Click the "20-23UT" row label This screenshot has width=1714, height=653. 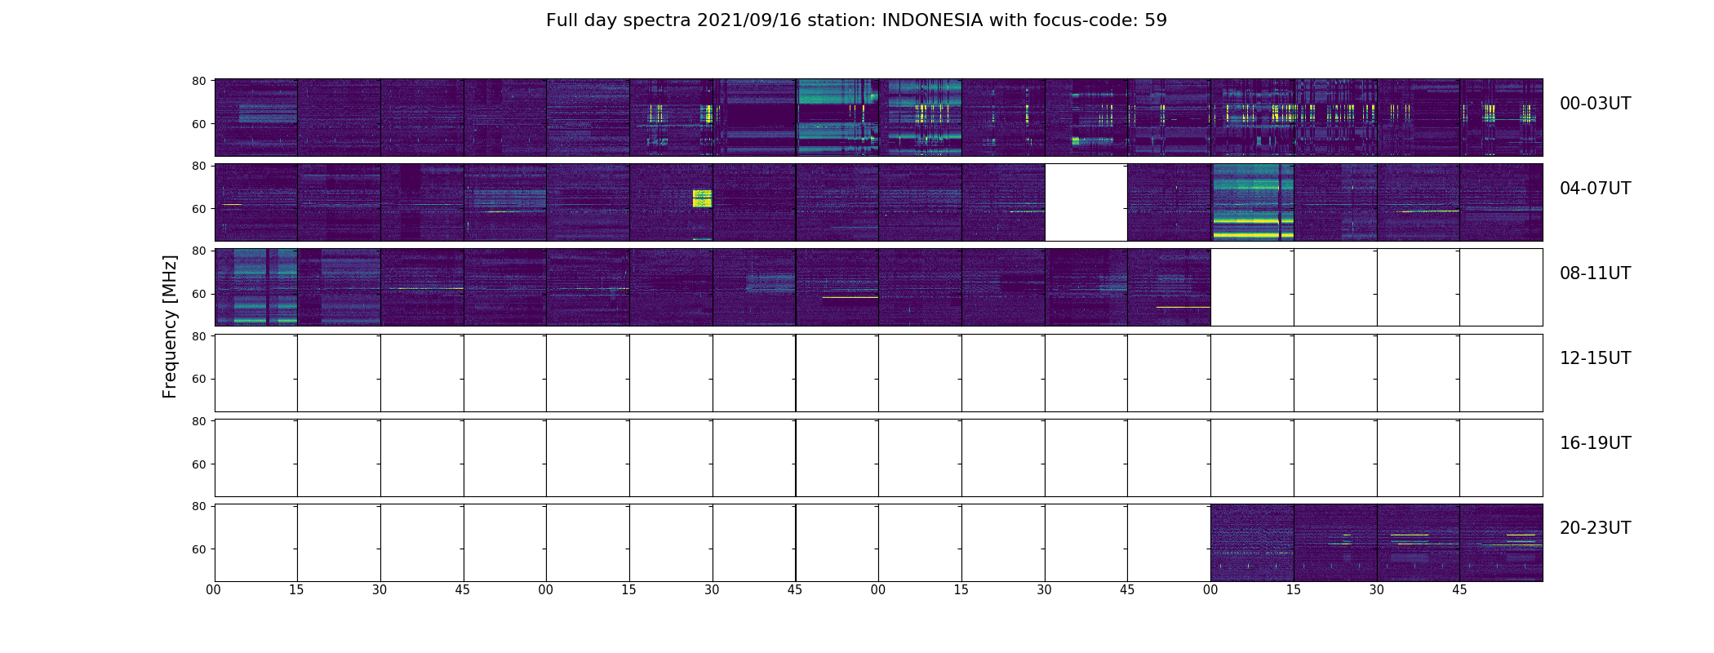pyautogui.click(x=1595, y=528)
